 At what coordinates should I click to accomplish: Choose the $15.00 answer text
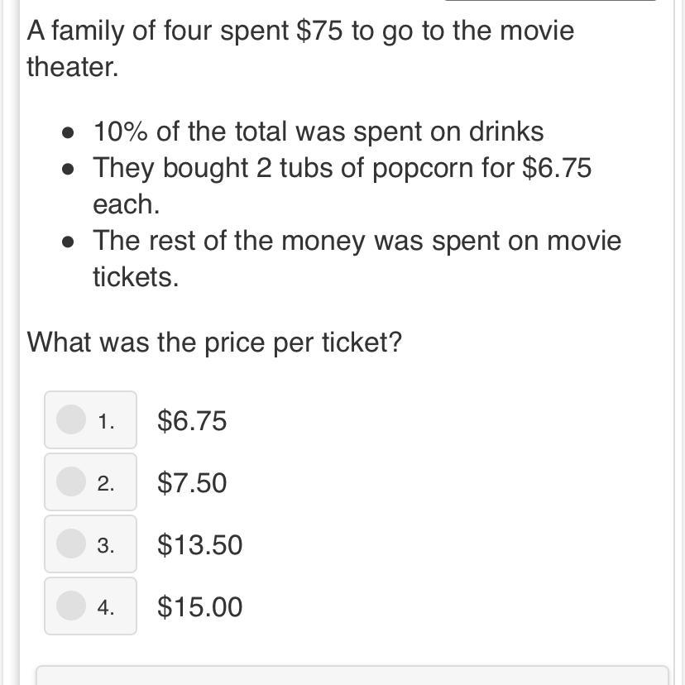(x=200, y=607)
